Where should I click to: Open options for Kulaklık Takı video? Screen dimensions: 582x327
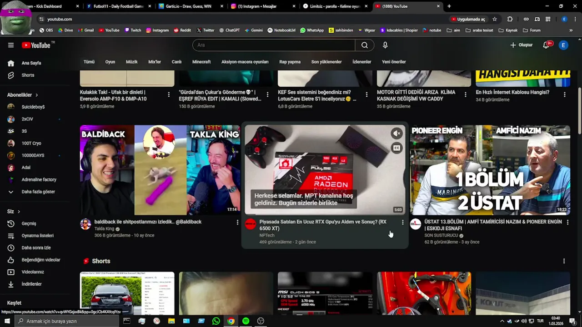[169, 94]
